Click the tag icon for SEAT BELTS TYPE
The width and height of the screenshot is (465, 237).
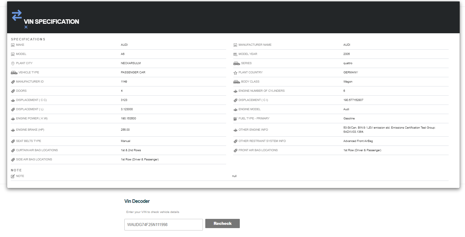pos(13,141)
